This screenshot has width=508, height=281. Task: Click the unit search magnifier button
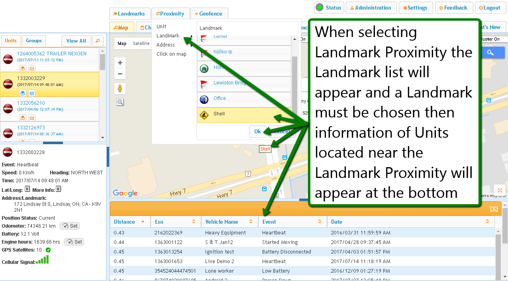98,41
